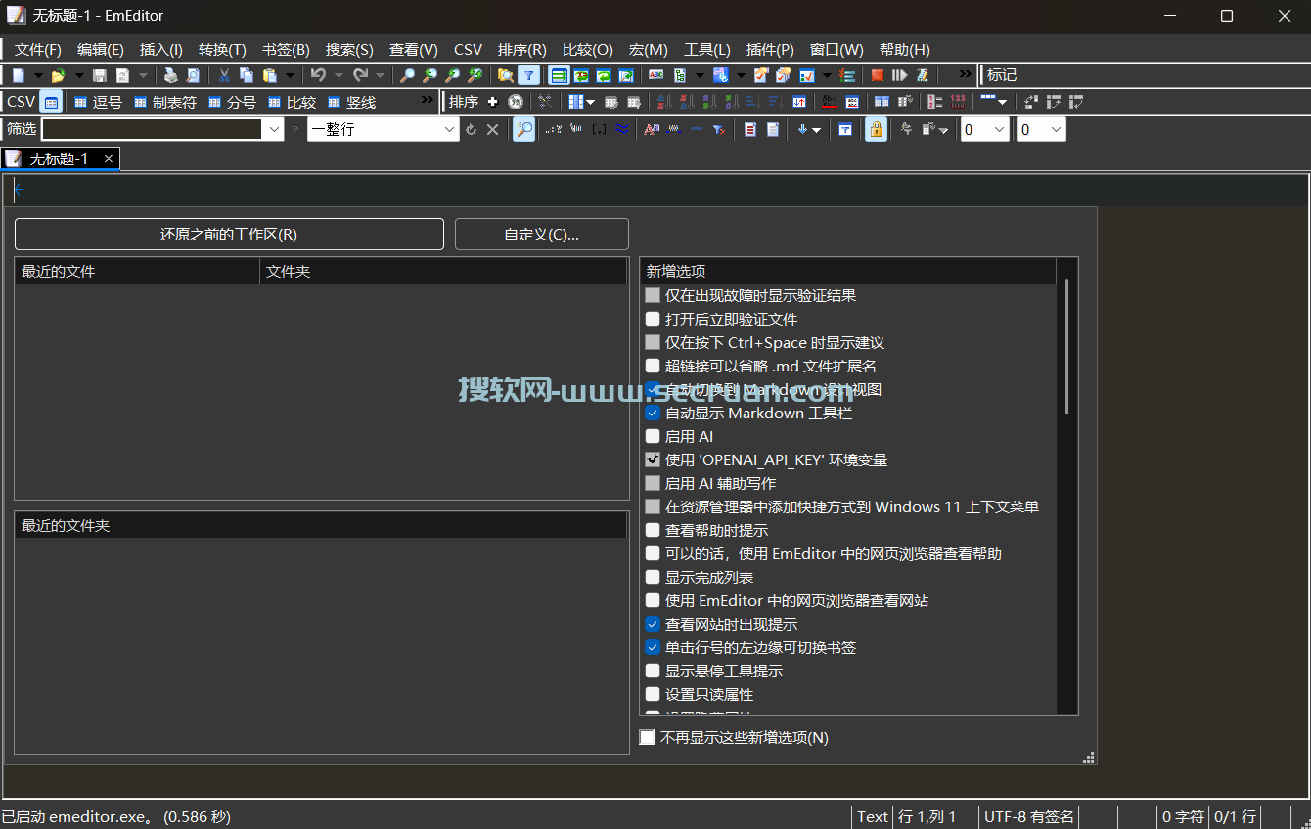Viewport: 1311px width, 829px height.
Task: Click the Run macro play icon
Action: click(x=899, y=75)
